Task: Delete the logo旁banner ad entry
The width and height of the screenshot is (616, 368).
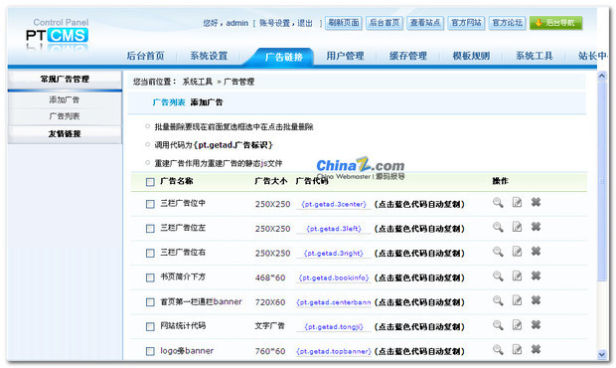Action: coord(536,349)
